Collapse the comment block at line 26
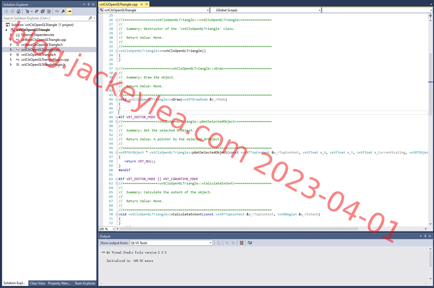 click(x=117, y=20)
